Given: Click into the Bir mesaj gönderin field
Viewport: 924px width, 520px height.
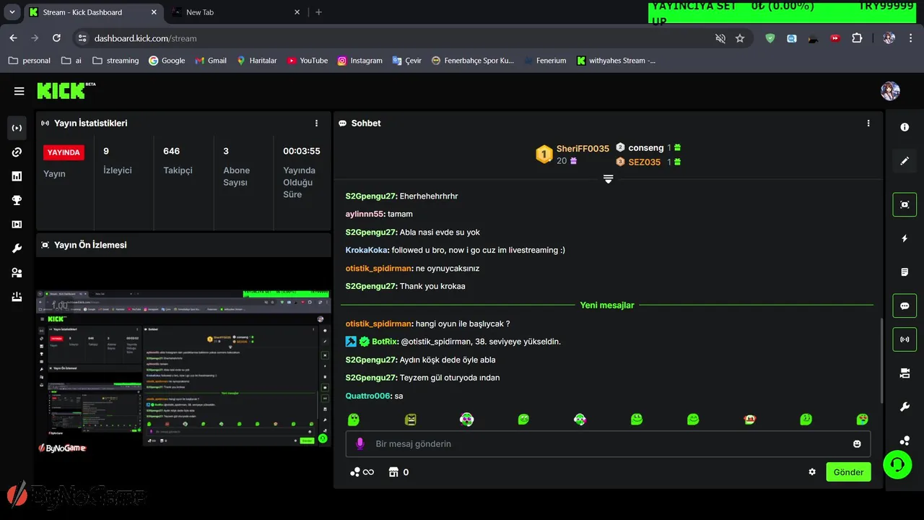Looking at the screenshot, I should tap(608, 443).
